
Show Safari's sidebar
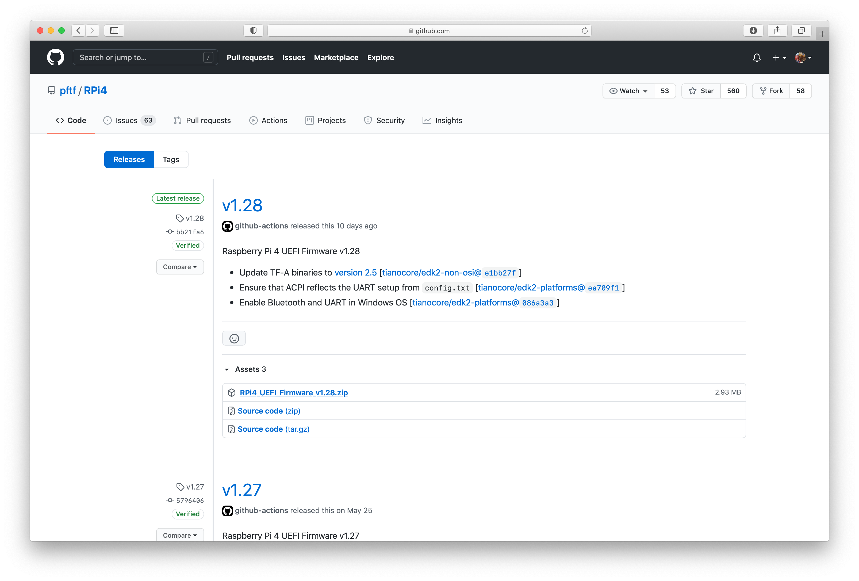(114, 31)
